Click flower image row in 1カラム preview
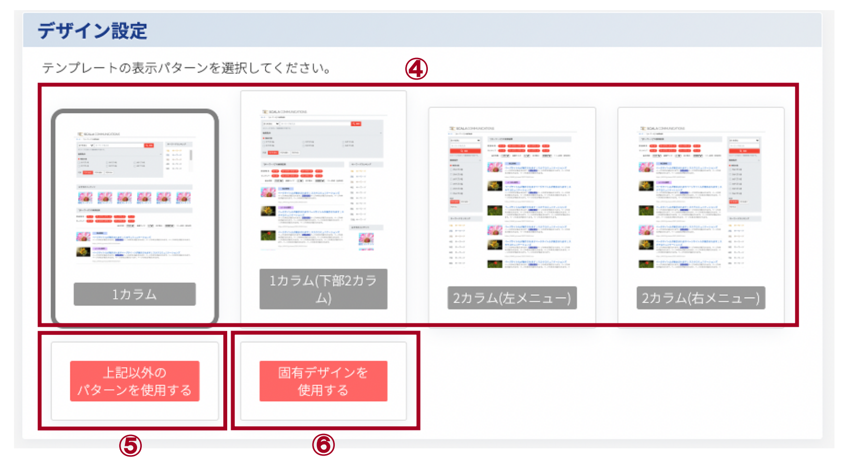 (135, 198)
